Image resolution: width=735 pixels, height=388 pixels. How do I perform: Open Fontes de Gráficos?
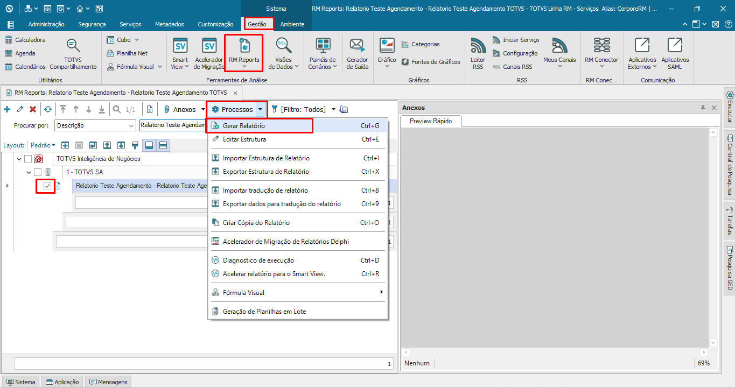click(431, 62)
